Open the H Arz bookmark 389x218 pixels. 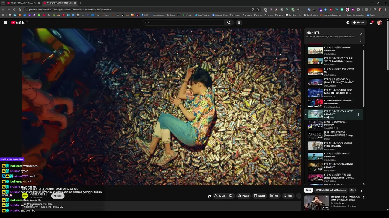[x=96, y=15]
